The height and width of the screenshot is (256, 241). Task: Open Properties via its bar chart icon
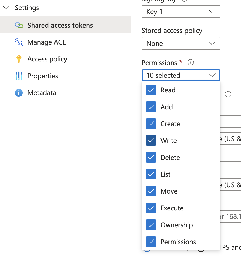pyautogui.click(x=19, y=76)
